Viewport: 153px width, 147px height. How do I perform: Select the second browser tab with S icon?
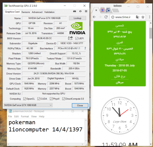pos(102,10)
